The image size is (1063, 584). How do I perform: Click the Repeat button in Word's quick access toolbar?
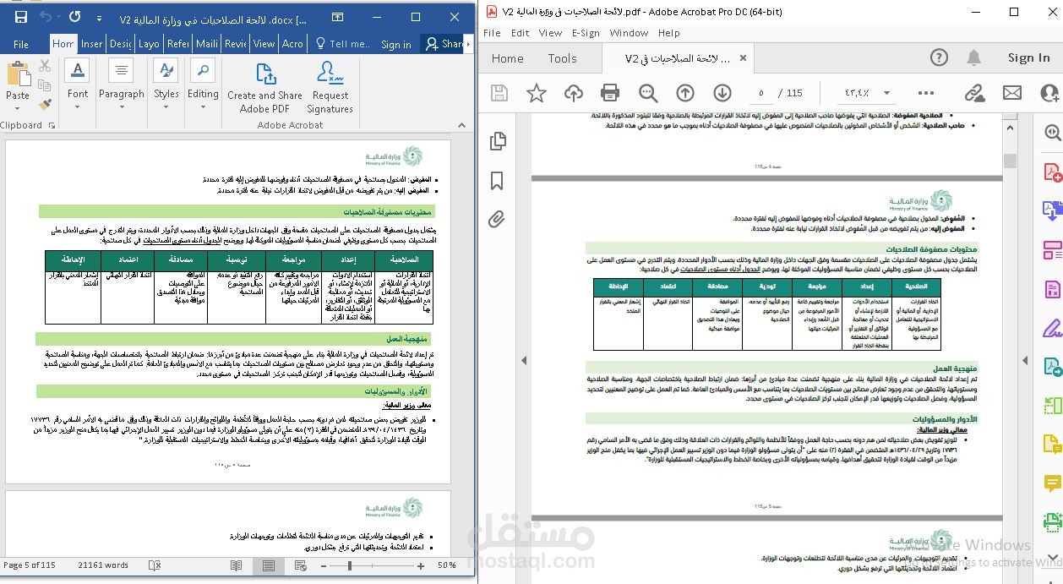pos(75,18)
